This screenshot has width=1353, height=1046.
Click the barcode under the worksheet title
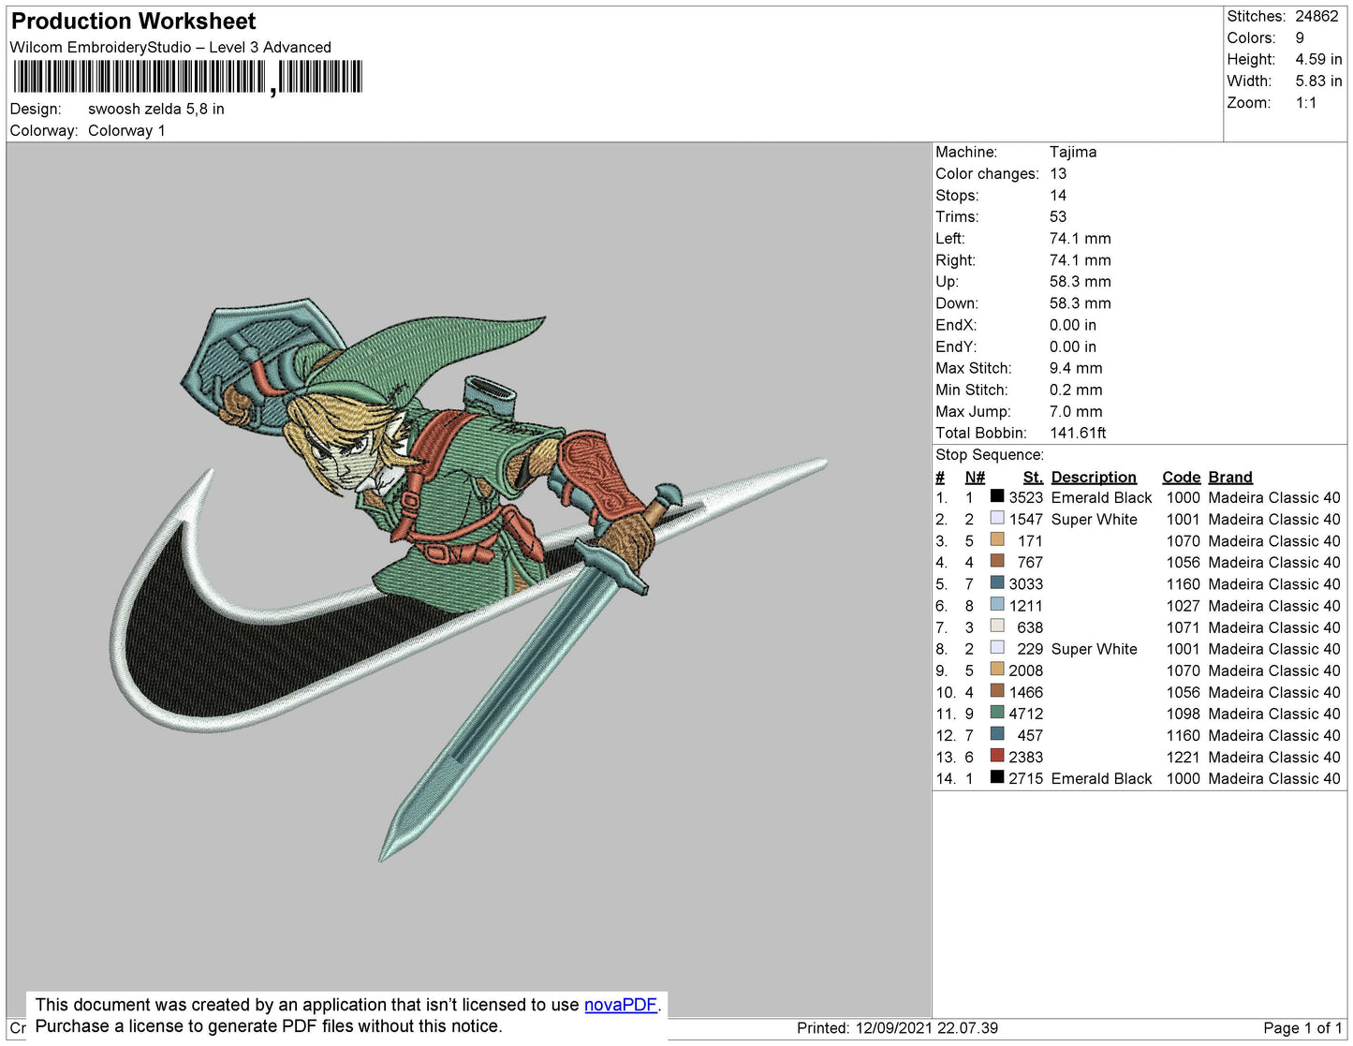click(x=187, y=77)
